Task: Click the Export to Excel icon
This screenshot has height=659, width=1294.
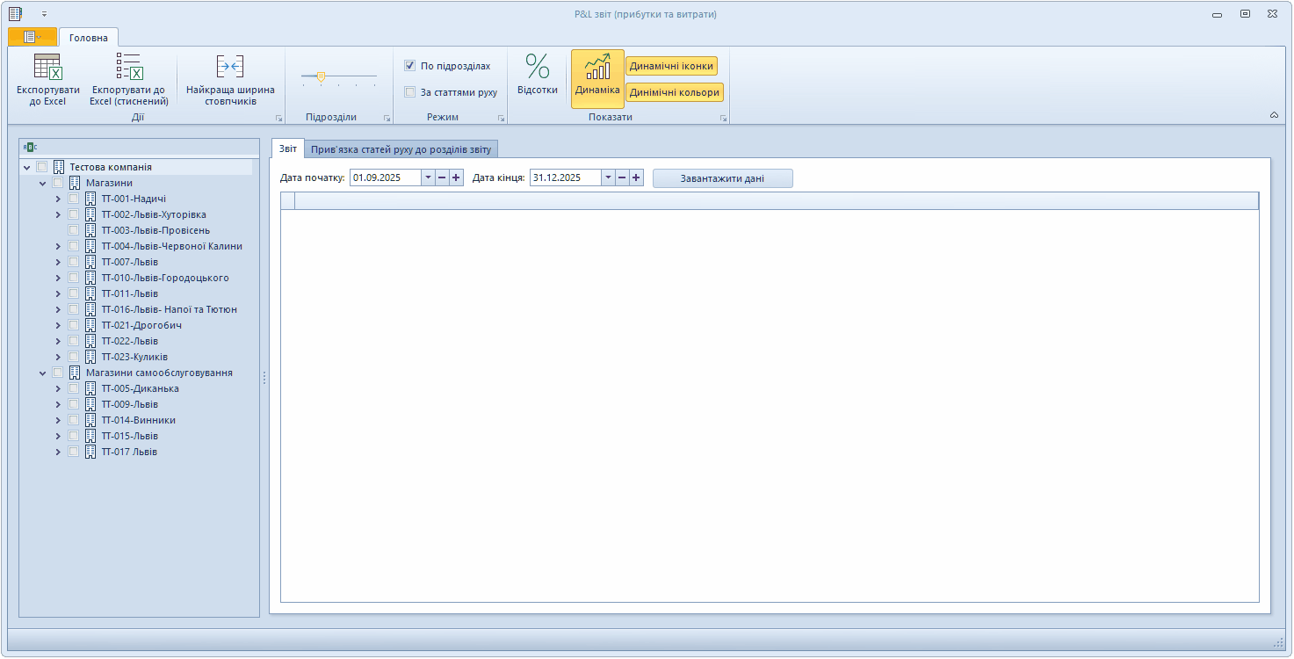Action: (47, 68)
